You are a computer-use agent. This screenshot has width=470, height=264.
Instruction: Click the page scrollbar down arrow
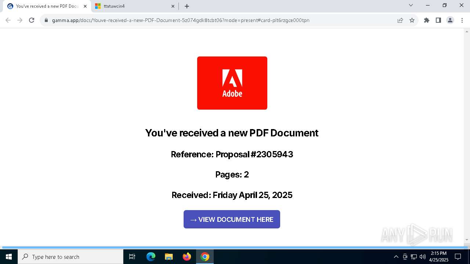pyautogui.click(x=467, y=240)
